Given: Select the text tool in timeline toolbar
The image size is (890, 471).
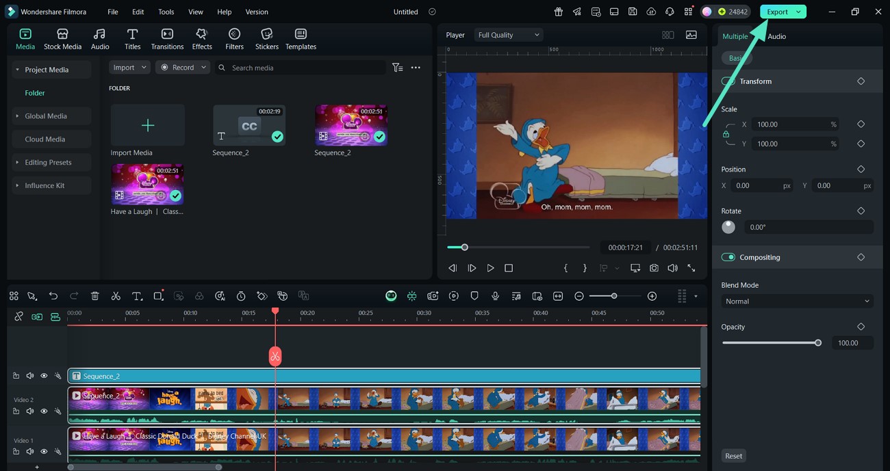Looking at the screenshot, I should 137,296.
